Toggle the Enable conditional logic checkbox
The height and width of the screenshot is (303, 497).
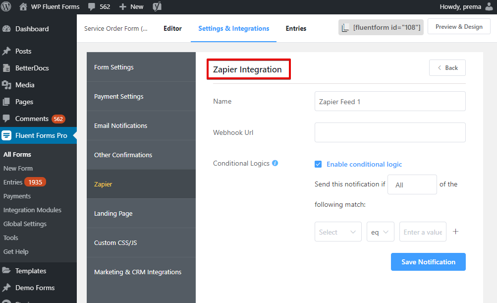point(318,164)
